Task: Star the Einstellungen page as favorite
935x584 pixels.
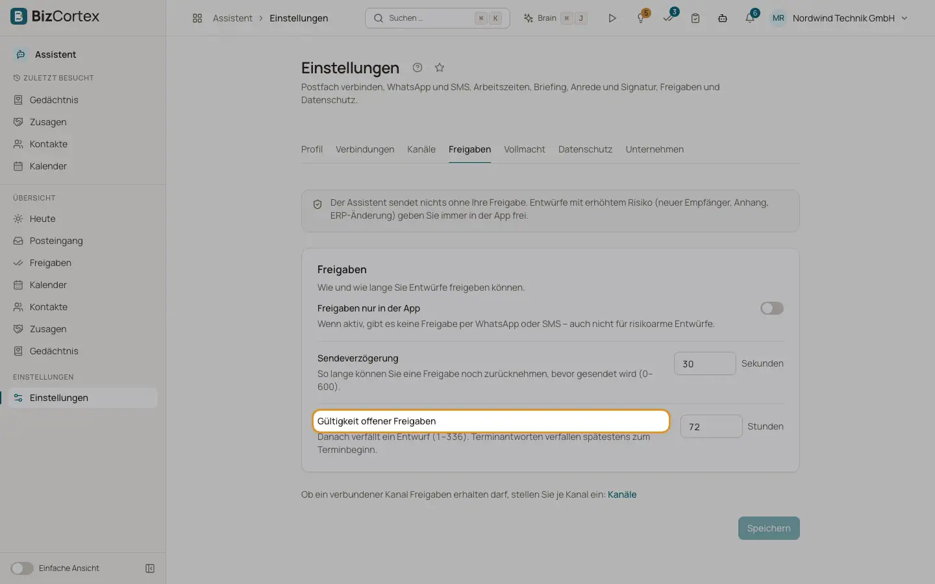Action: pyautogui.click(x=440, y=67)
